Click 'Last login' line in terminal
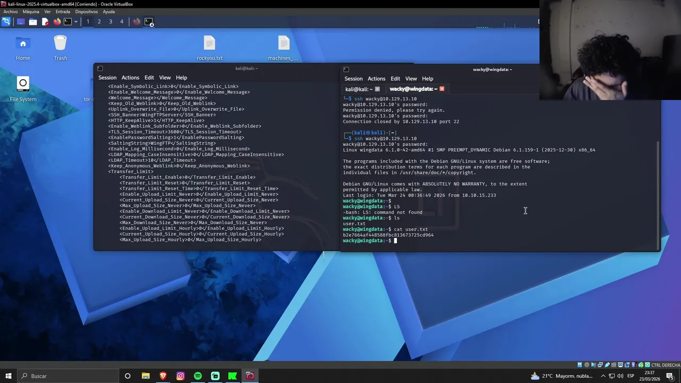 point(419,195)
